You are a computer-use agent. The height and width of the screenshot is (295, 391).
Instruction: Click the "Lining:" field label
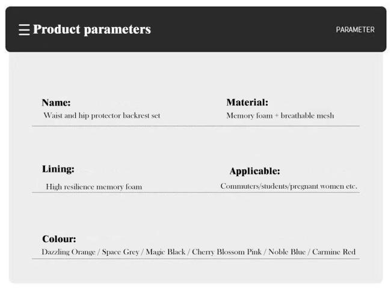[58, 169]
